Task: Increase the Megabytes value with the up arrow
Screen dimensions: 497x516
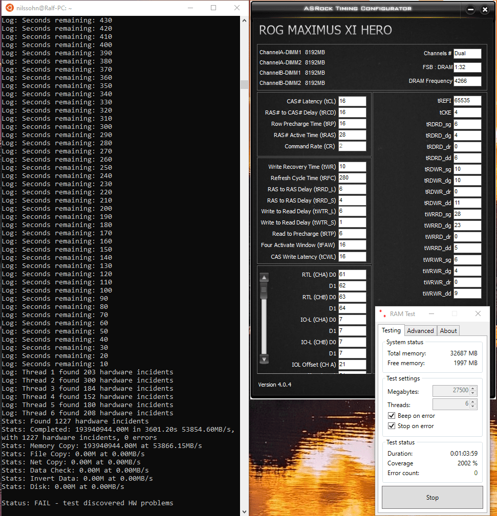Action: pyautogui.click(x=473, y=388)
